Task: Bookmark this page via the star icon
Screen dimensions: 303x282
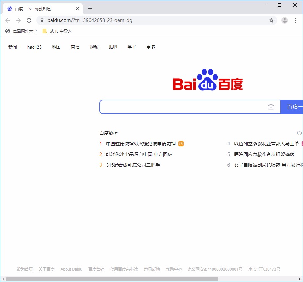Action: click(x=271, y=20)
